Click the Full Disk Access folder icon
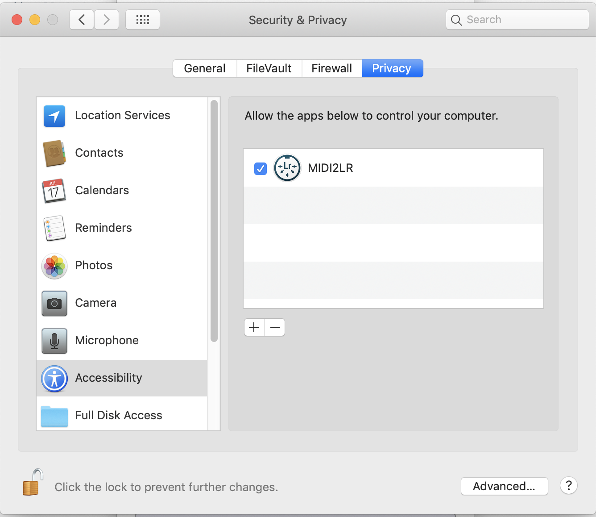 tap(54, 416)
